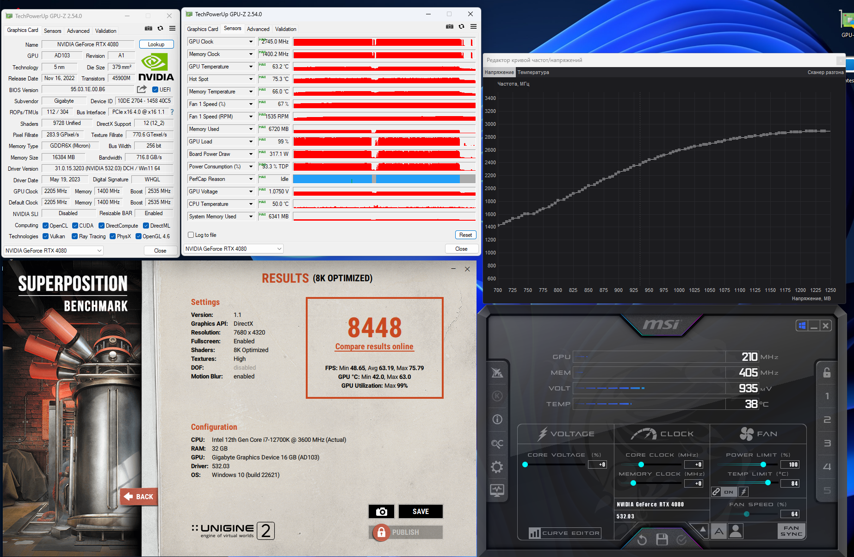Screen dimensions: 854x557
Task: Open hamburger menu in GPU-Z Sensors window
Action: (x=473, y=27)
